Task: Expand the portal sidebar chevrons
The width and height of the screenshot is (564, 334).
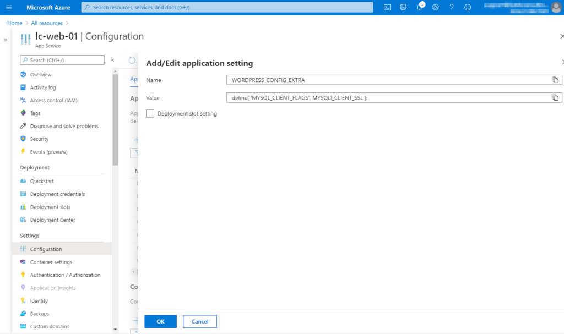Action: click(x=6, y=40)
